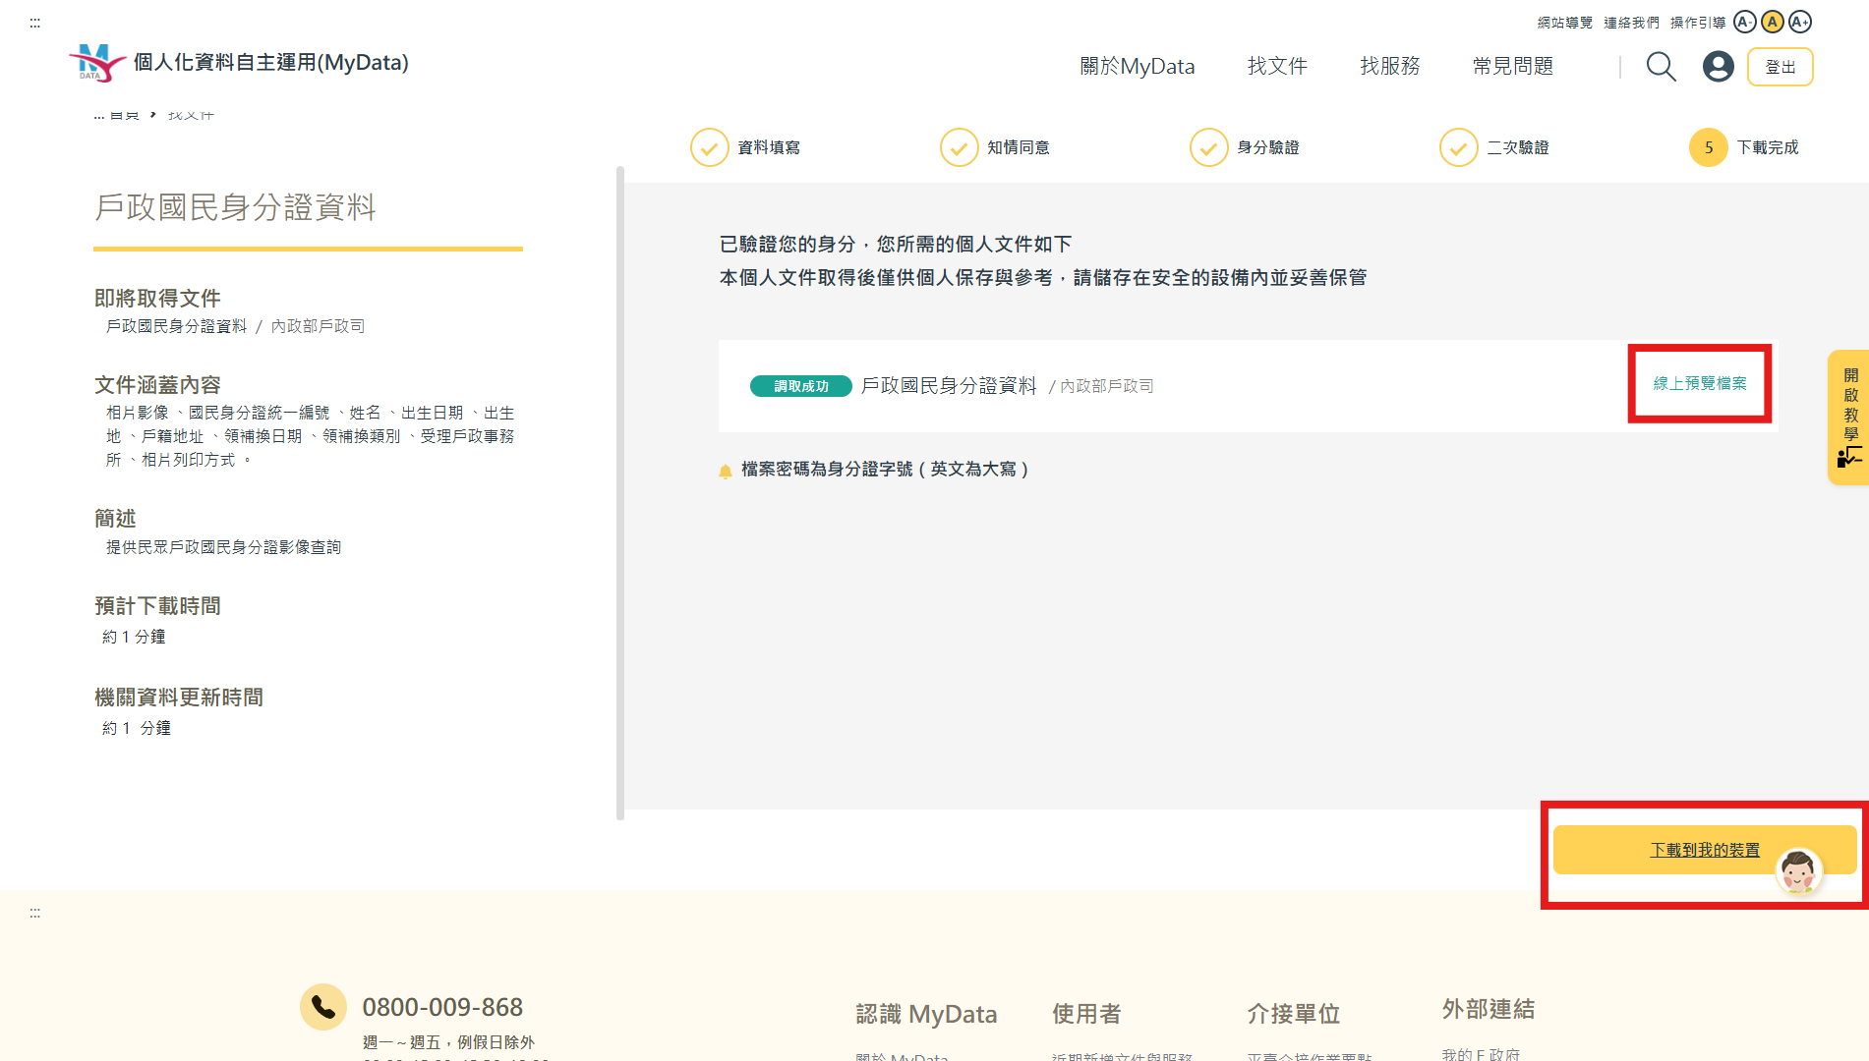Click the footer accessibility anchor dots

pos(35,913)
